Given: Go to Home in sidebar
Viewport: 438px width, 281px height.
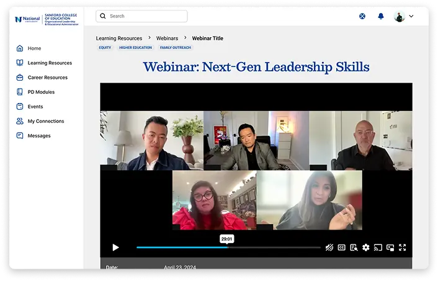Looking at the screenshot, I should pos(34,48).
